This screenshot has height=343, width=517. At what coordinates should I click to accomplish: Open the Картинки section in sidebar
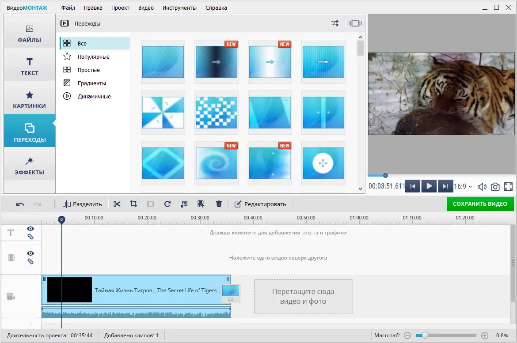29,100
